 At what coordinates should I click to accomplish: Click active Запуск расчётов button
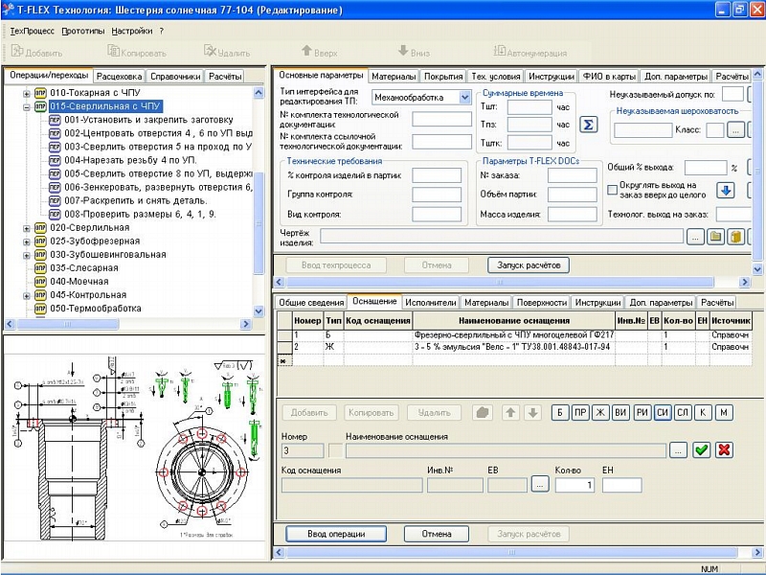[x=529, y=265]
